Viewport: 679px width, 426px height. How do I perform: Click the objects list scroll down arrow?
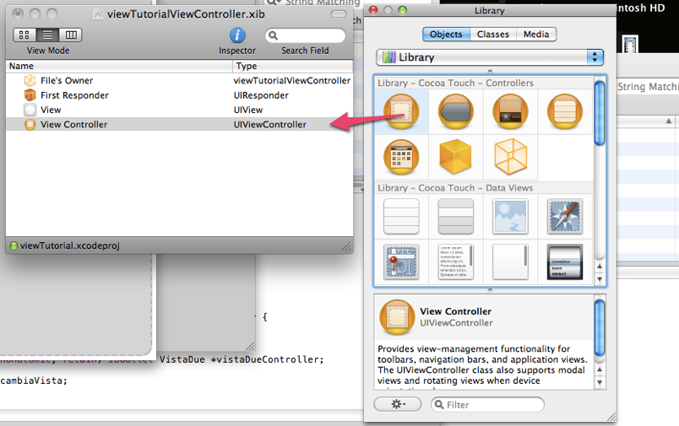600,279
